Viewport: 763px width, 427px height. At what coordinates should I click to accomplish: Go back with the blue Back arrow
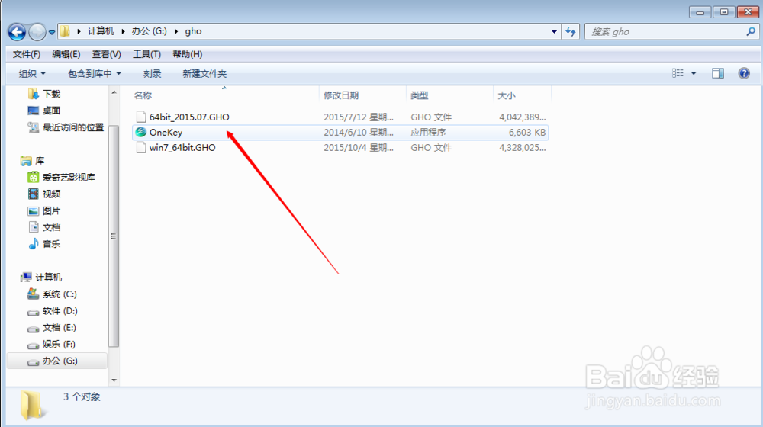(x=17, y=32)
